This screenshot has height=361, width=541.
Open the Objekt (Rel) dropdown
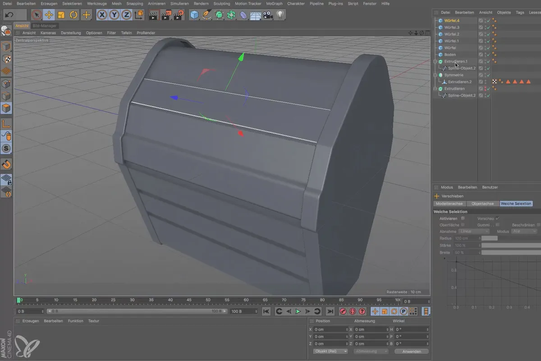click(330, 351)
